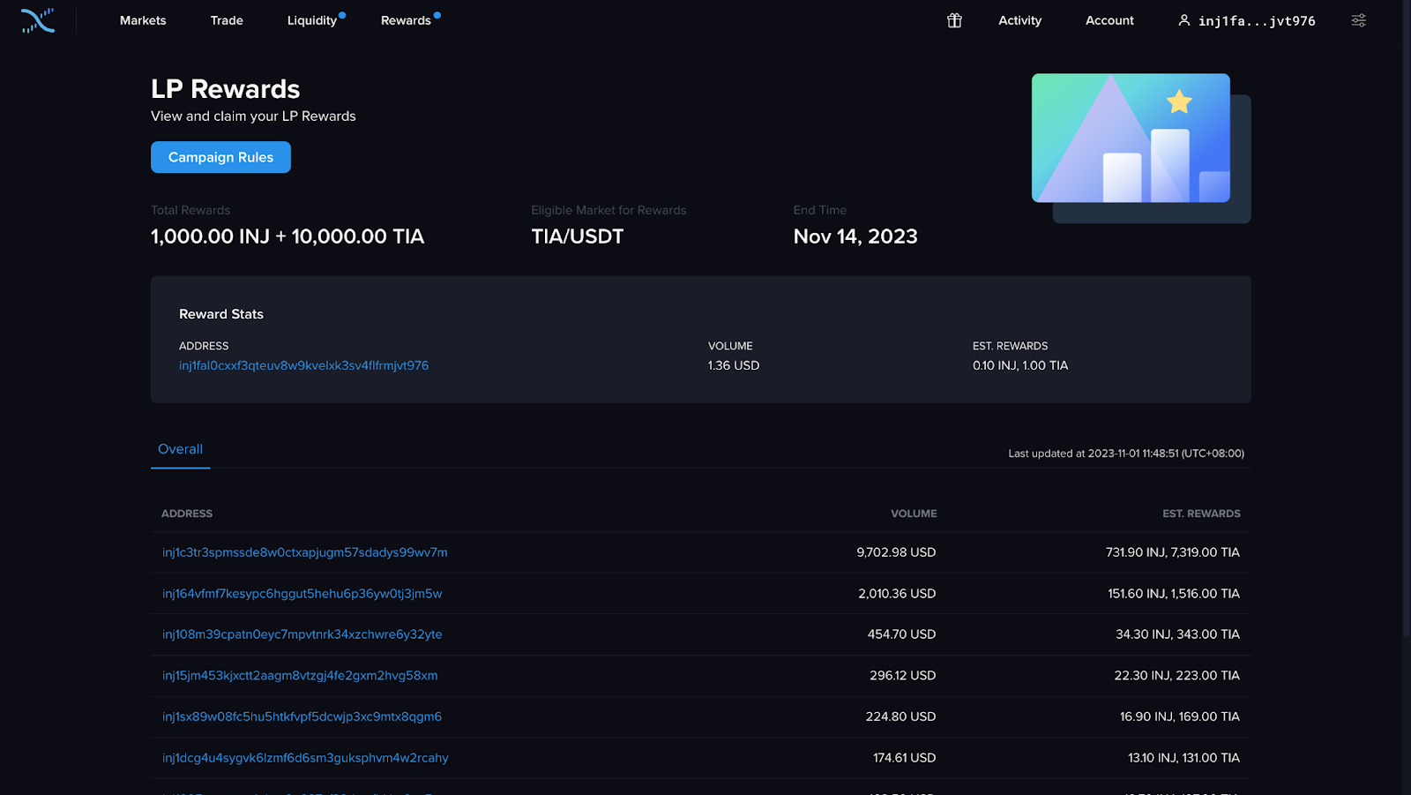Click the 1,000.00 INJ + 10,000.00 TIA total
The image size is (1411, 795).
click(x=287, y=236)
